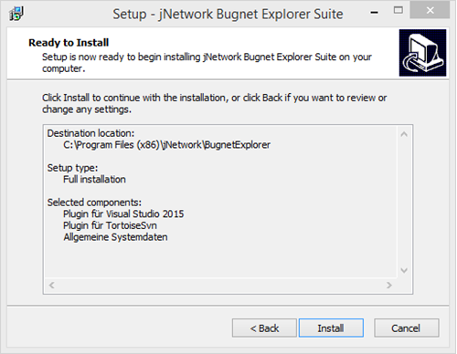Click 'Plugin für TortoiseSvn' line
Screen dimensions: 457x354
tap(111, 225)
